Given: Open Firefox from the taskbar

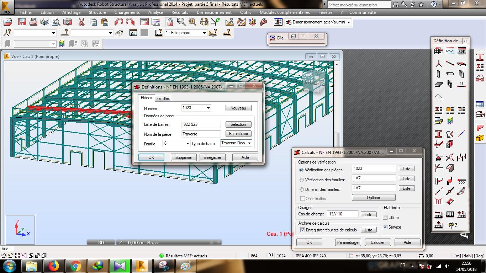Looking at the screenshot, I should [x=53, y=266].
